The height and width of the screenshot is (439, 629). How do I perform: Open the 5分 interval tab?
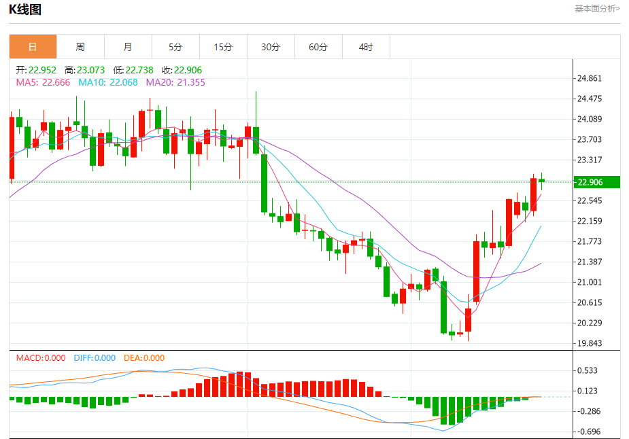[x=175, y=47]
